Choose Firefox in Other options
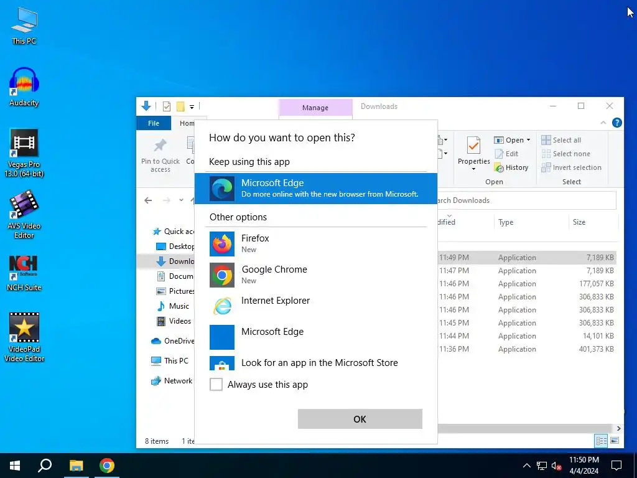The width and height of the screenshot is (637, 478). (315, 243)
